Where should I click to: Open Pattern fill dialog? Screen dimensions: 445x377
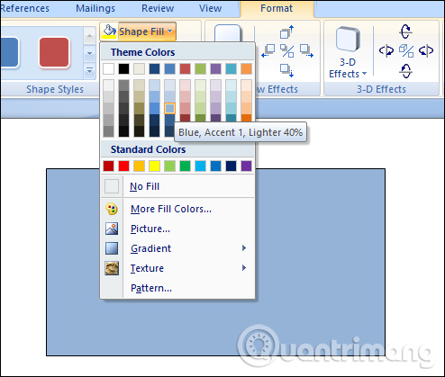(177, 288)
